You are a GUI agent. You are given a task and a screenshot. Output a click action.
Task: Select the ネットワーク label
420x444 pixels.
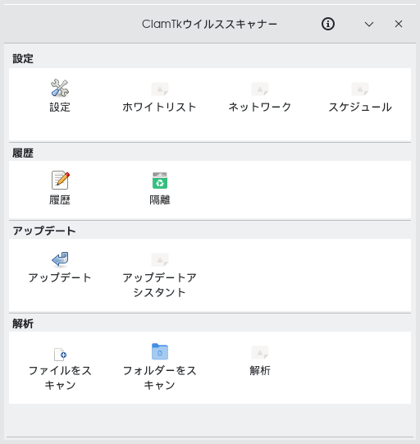[x=260, y=107]
